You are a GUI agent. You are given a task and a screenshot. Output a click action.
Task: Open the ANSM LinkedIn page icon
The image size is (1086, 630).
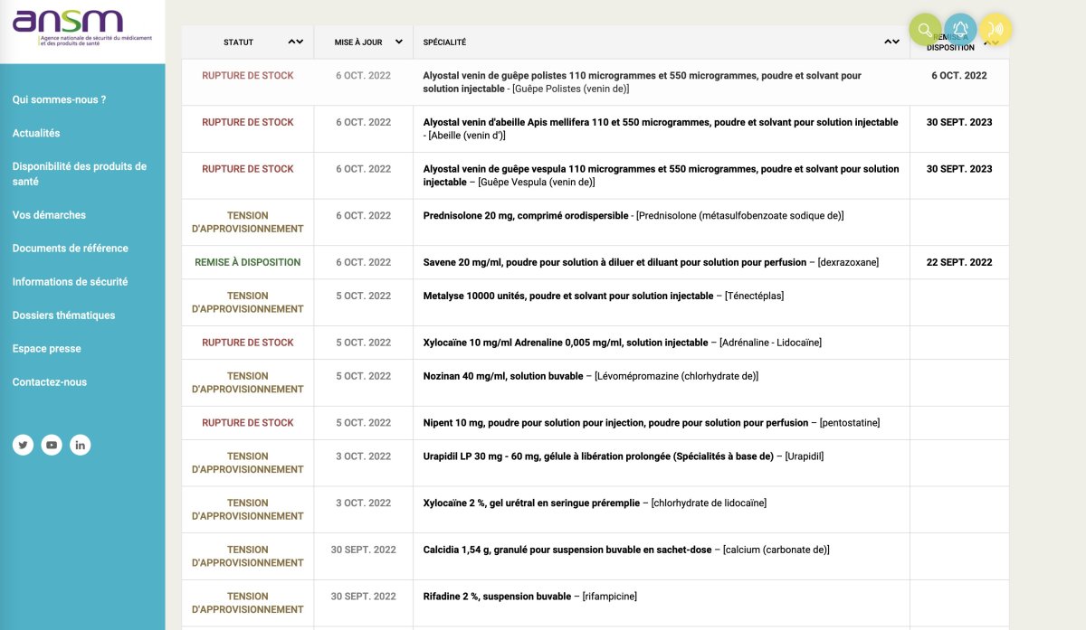click(x=81, y=445)
